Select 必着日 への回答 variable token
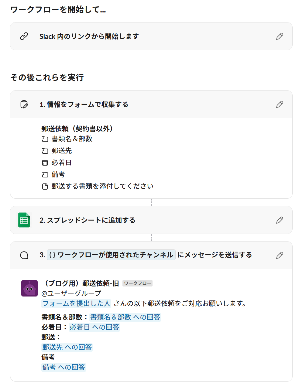Viewport: 299px width, 384px height. (95, 327)
